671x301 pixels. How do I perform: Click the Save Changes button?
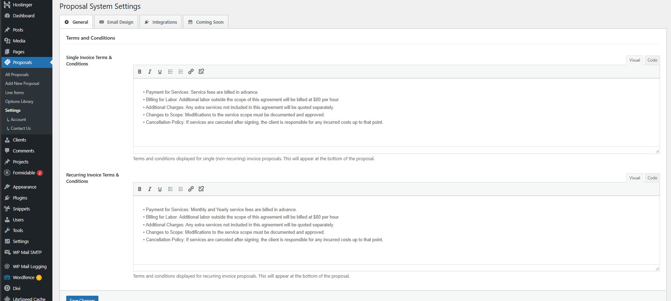tap(82, 299)
